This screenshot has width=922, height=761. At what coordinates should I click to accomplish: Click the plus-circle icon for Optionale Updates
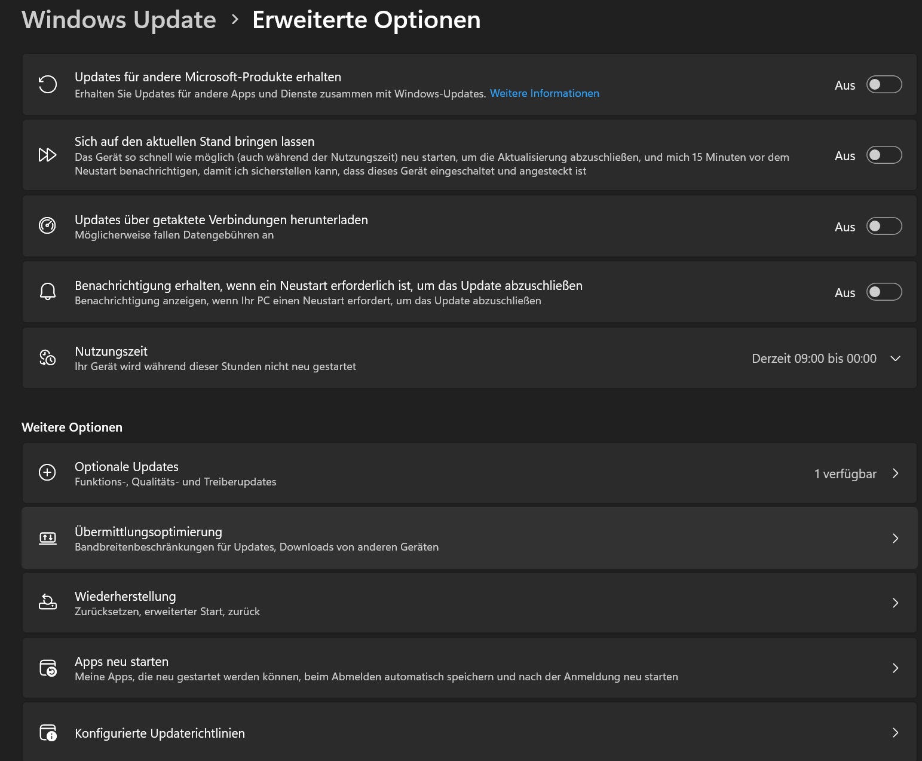(48, 472)
